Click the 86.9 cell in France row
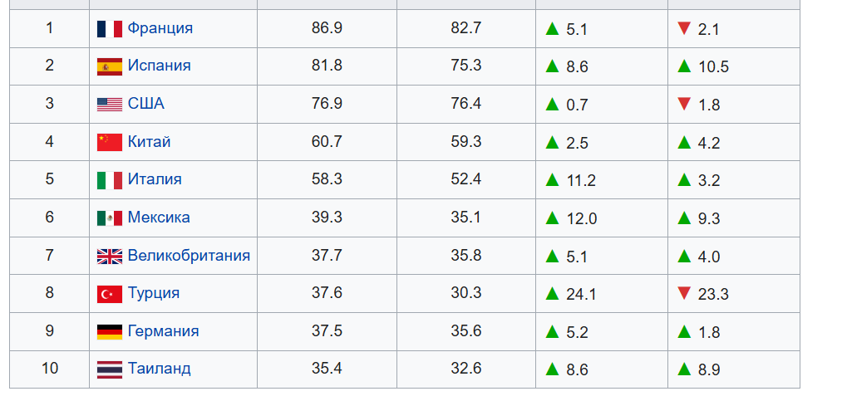The height and width of the screenshot is (401, 842). (327, 28)
